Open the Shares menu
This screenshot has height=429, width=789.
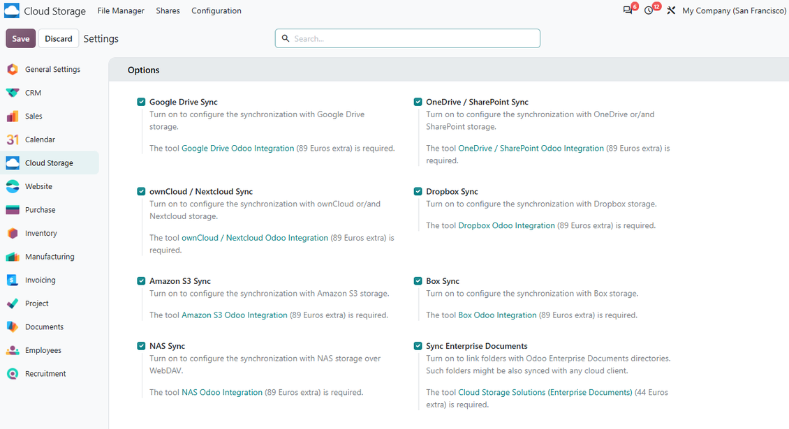point(168,10)
